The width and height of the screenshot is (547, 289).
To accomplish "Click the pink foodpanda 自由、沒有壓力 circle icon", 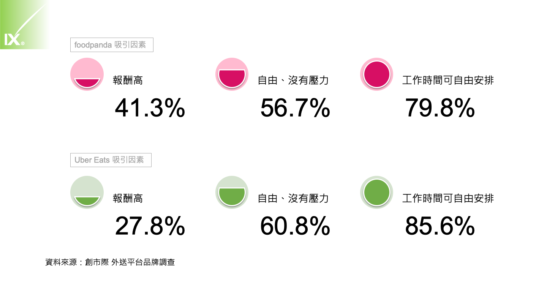I will [x=232, y=74].
